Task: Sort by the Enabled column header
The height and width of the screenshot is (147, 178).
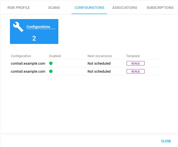Action: pyautogui.click(x=55, y=56)
